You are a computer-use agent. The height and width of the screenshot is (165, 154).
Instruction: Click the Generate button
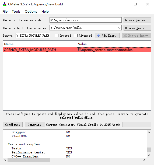(x=34, y=125)
